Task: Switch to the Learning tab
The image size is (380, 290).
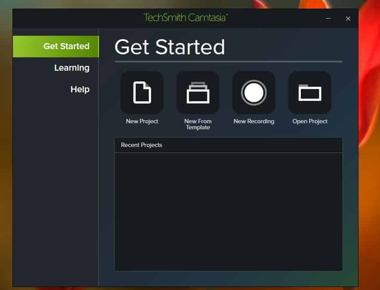Action: click(71, 68)
